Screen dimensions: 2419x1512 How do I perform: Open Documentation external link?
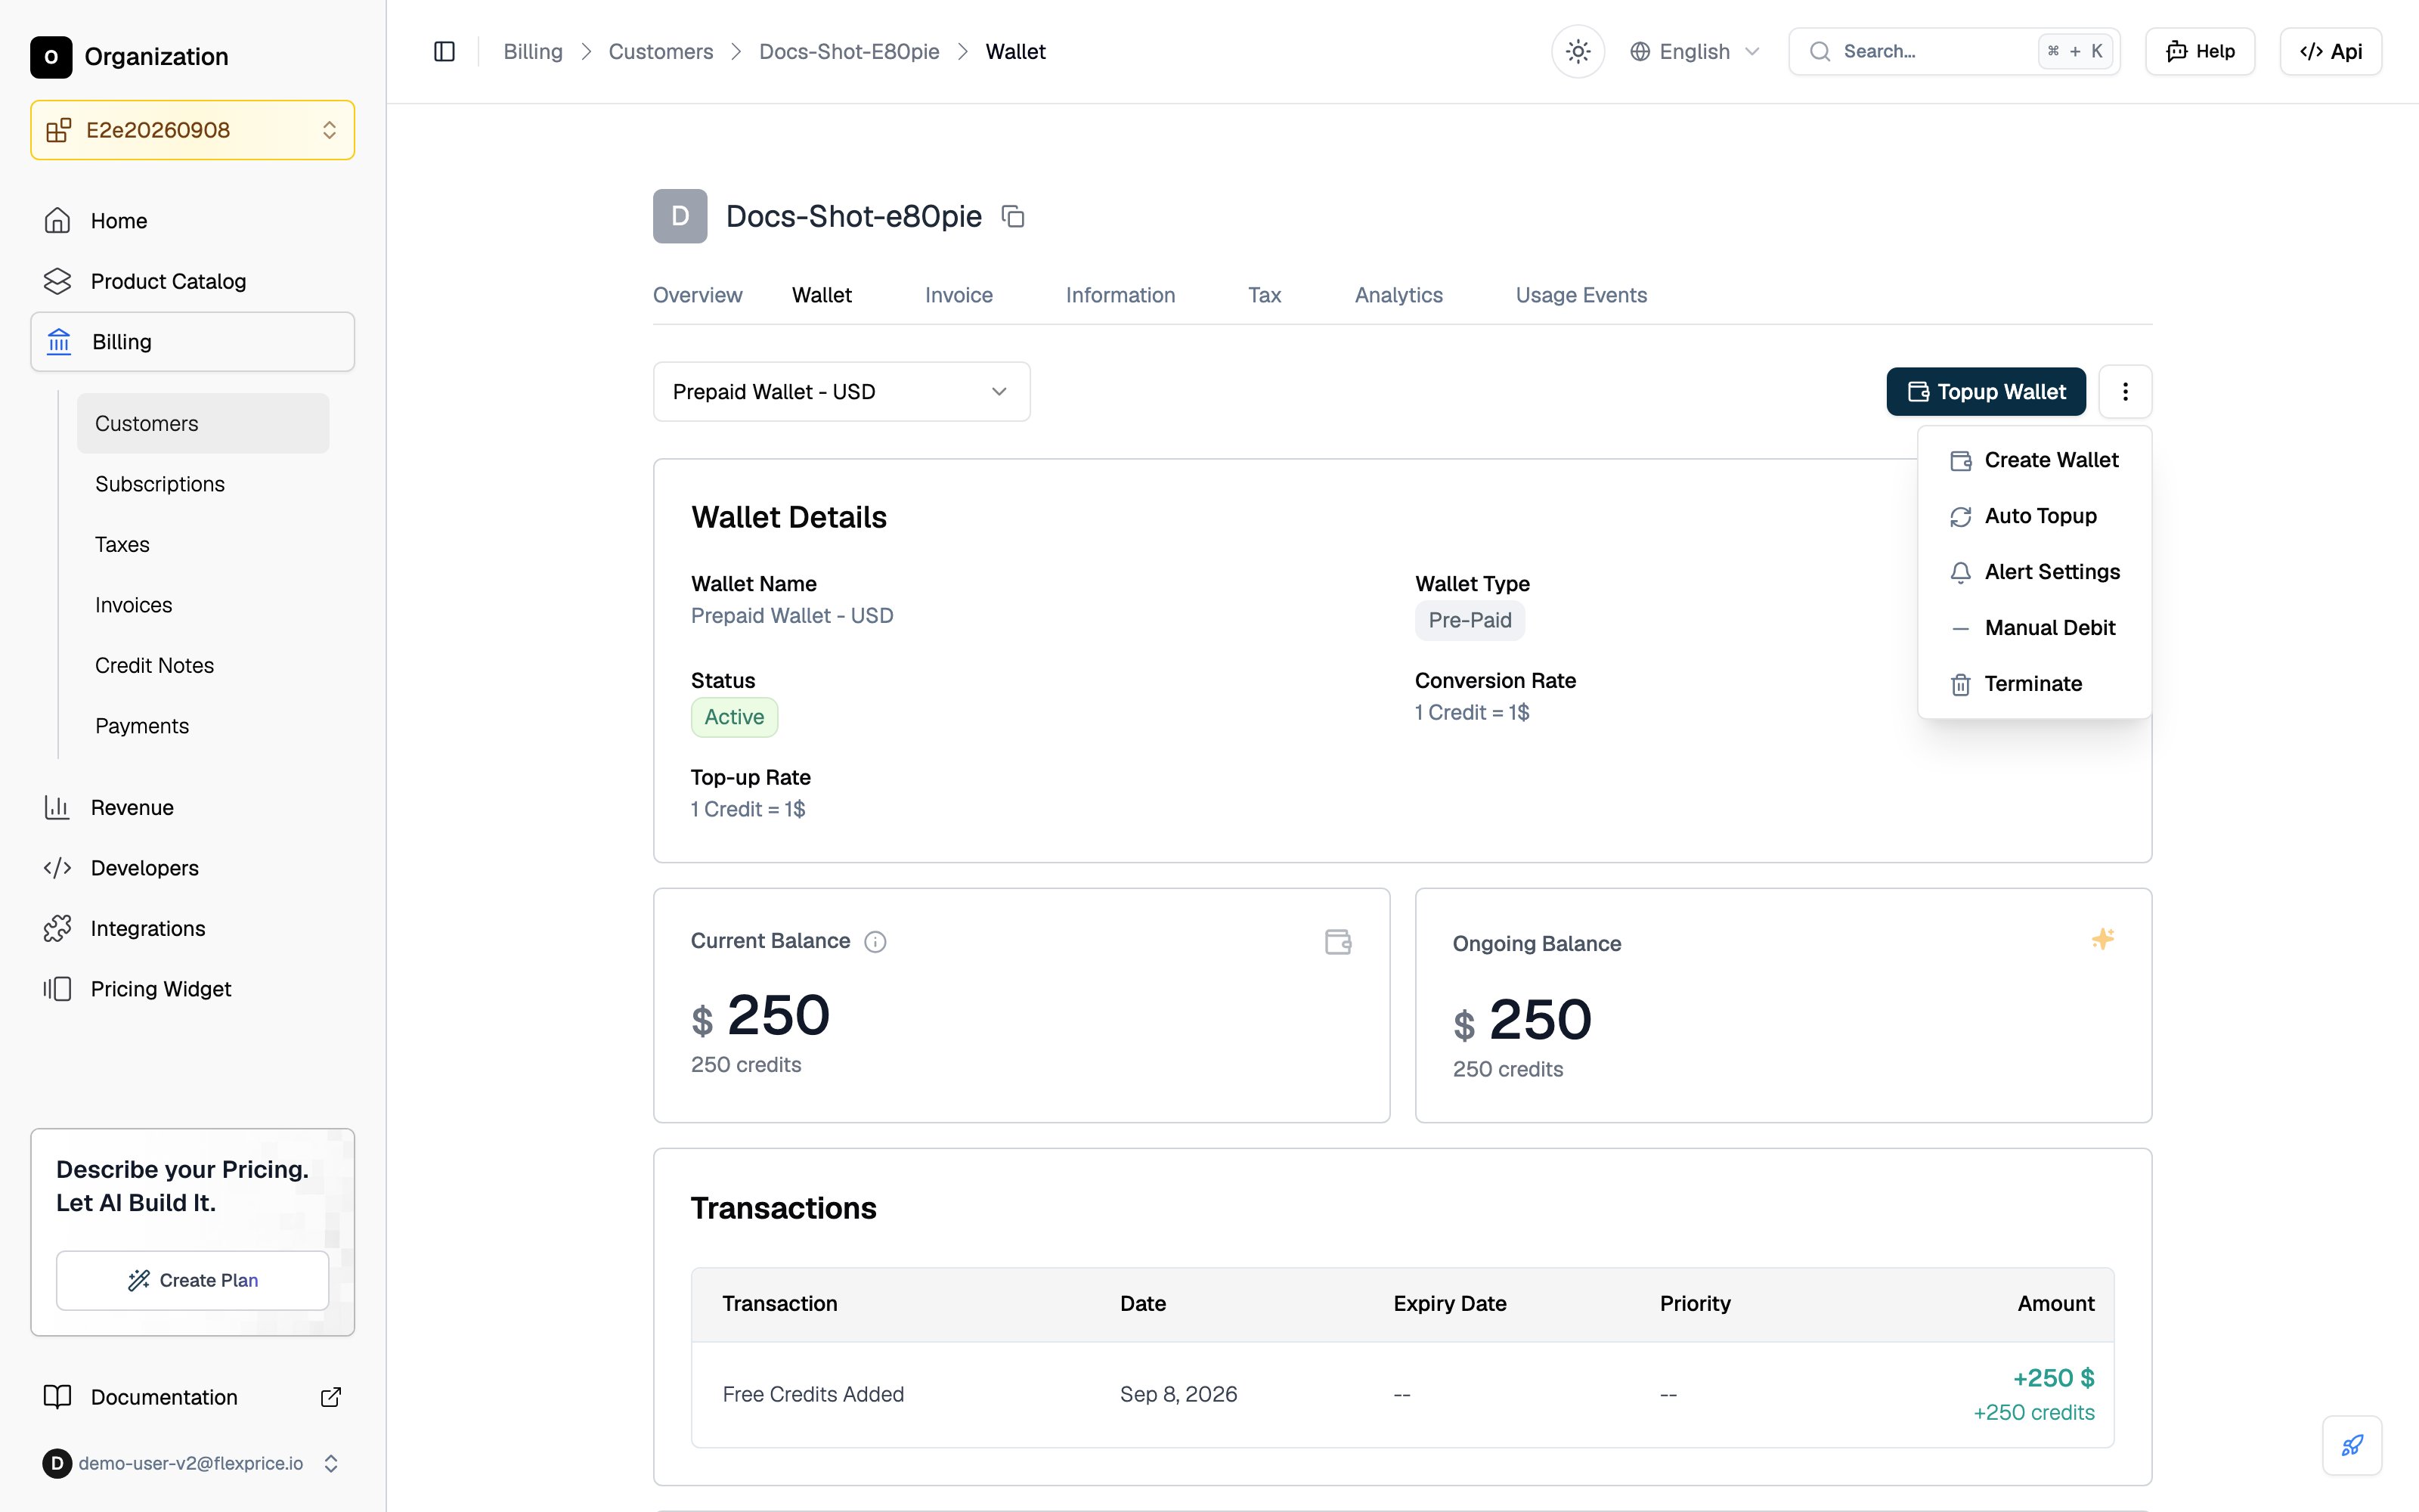(192, 1397)
